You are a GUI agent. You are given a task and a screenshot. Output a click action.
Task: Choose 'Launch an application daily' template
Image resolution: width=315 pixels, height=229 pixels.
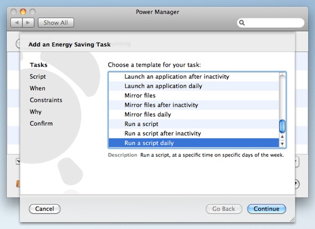(x=194, y=86)
